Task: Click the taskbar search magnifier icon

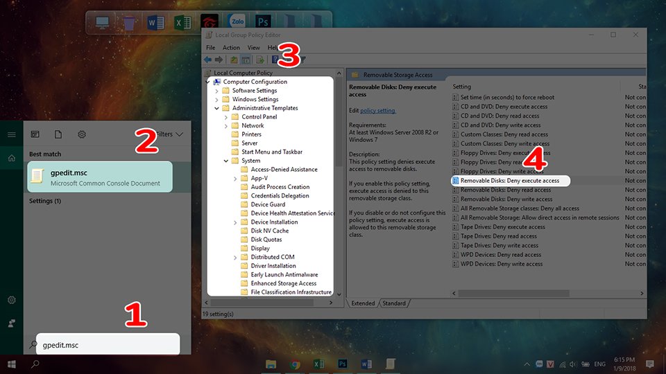Action: (35, 364)
